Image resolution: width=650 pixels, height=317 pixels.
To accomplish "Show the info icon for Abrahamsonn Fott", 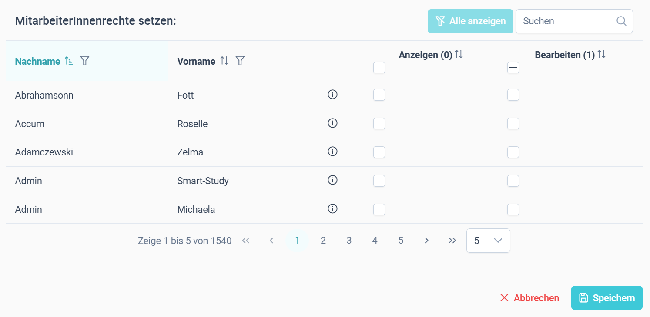I will pyautogui.click(x=333, y=95).
